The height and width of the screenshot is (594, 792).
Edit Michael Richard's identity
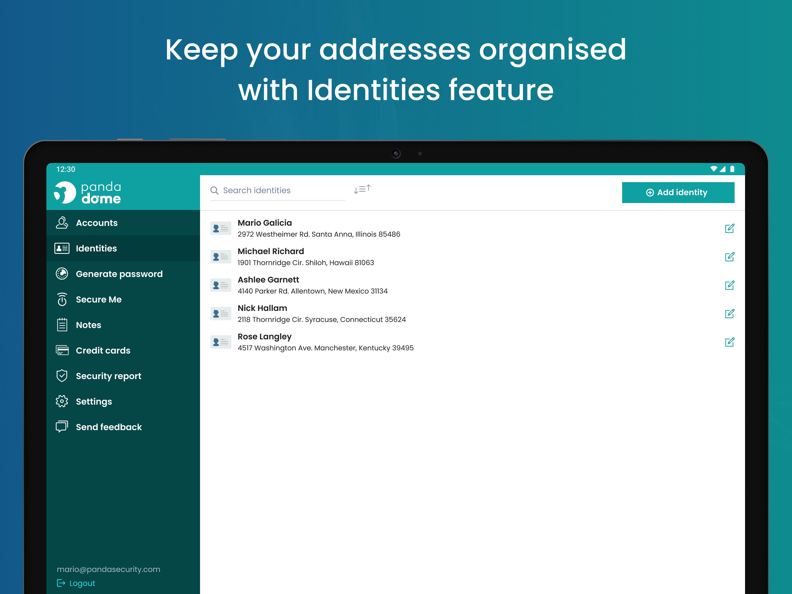[729, 257]
